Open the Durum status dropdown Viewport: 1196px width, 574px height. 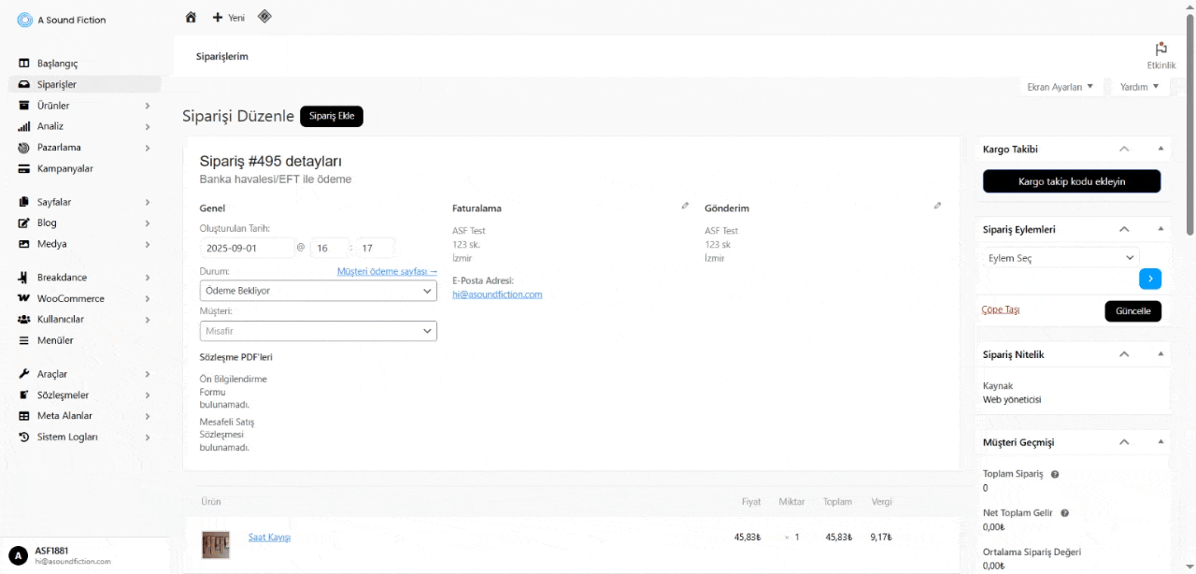pos(318,291)
